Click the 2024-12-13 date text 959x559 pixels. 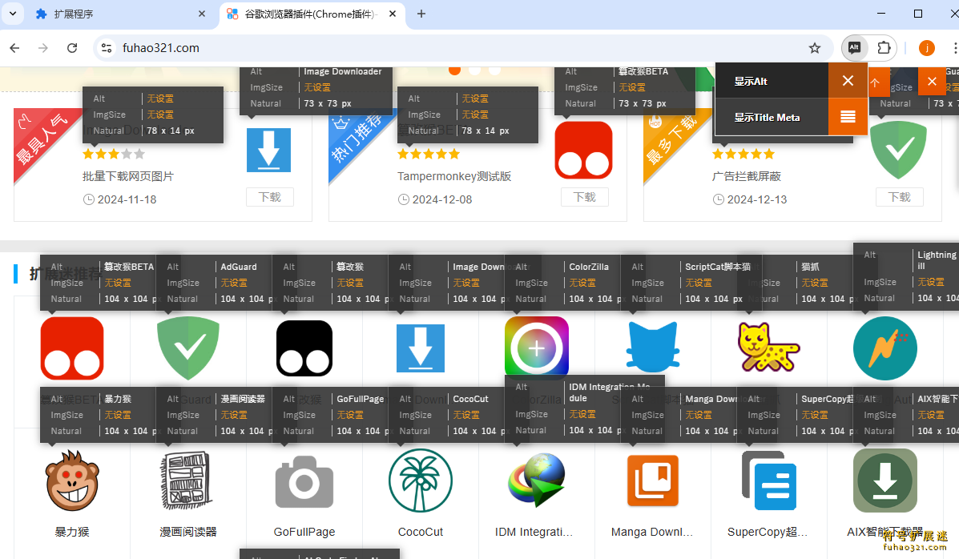757,199
